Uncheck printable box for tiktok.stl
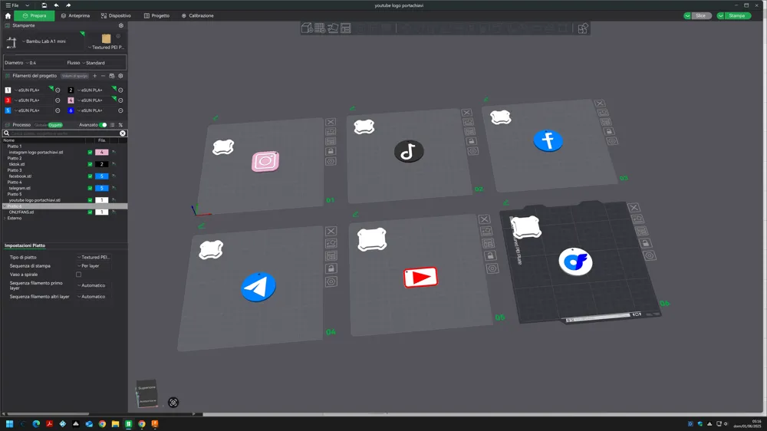 pyautogui.click(x=90, y=164)
